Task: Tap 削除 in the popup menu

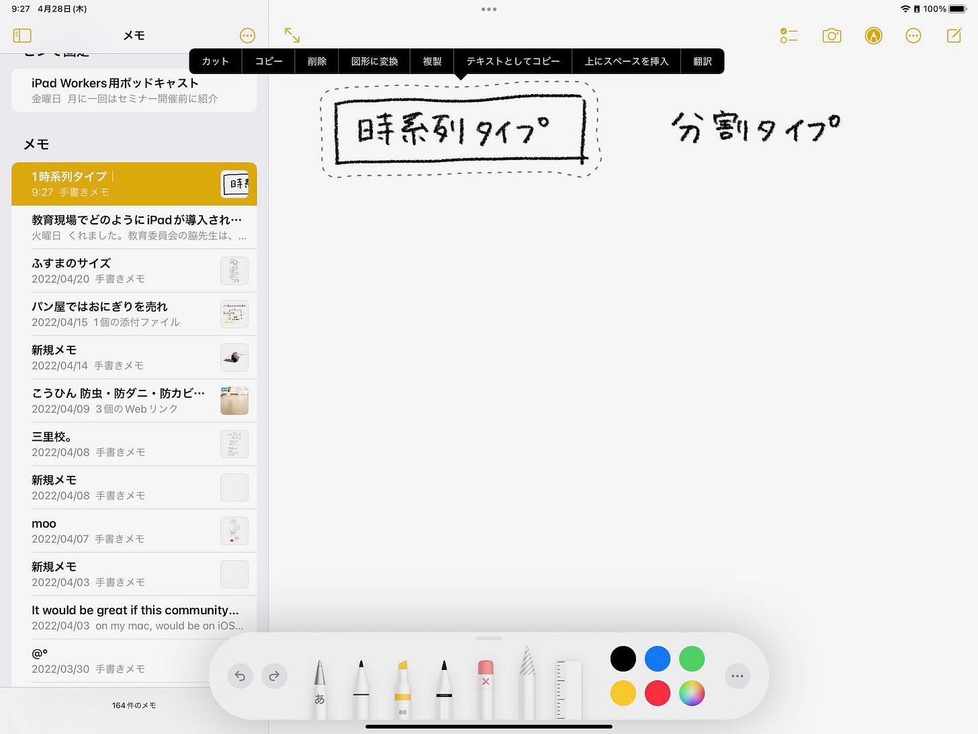Action: pos(317,61)
